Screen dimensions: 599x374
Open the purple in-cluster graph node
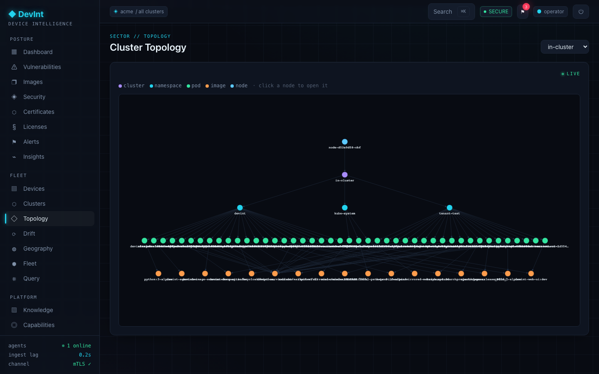coord(345,175)
